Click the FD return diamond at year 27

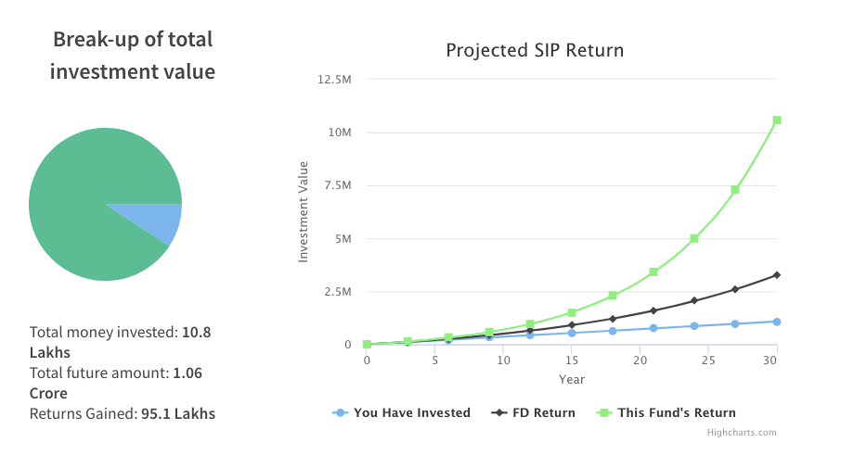(735, 289)
